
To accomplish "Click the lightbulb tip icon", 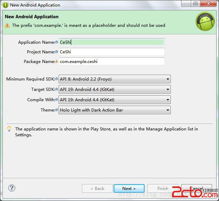I will point(9,129).
